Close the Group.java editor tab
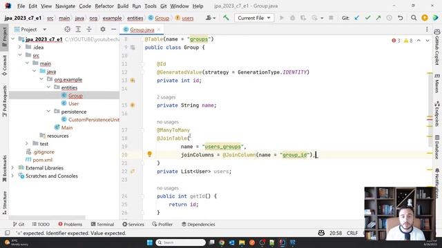The height and width of the screenshot is (248, 442). click(159, 29)
